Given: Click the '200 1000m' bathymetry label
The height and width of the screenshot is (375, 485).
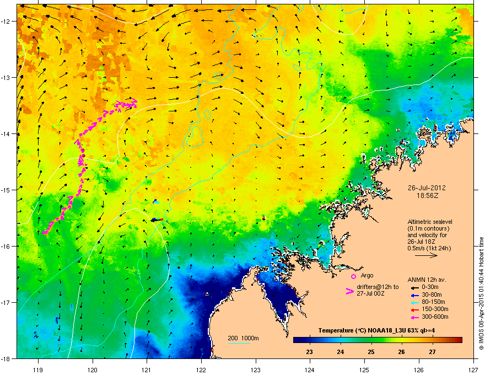Looking at the screenshot, I should click(243, 338).
